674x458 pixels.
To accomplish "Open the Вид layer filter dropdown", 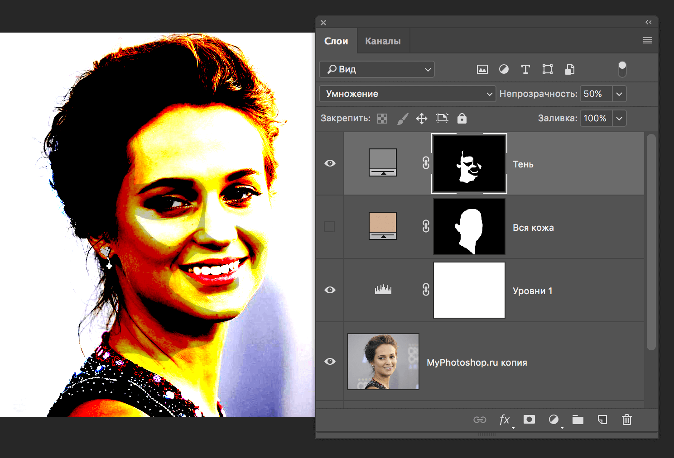I will pos(376,69).
